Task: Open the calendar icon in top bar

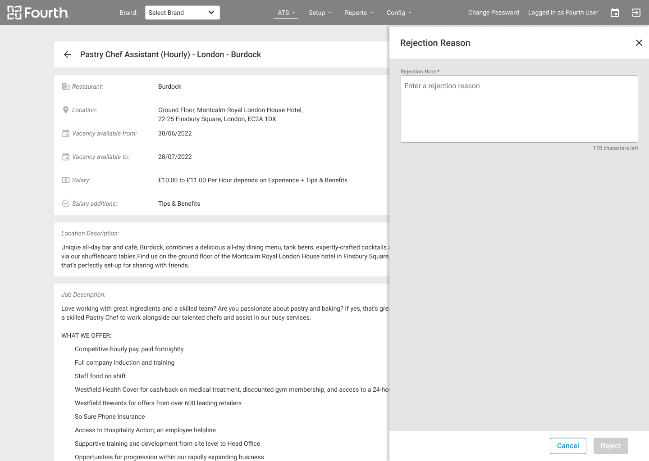Action: tap(615, 13)
